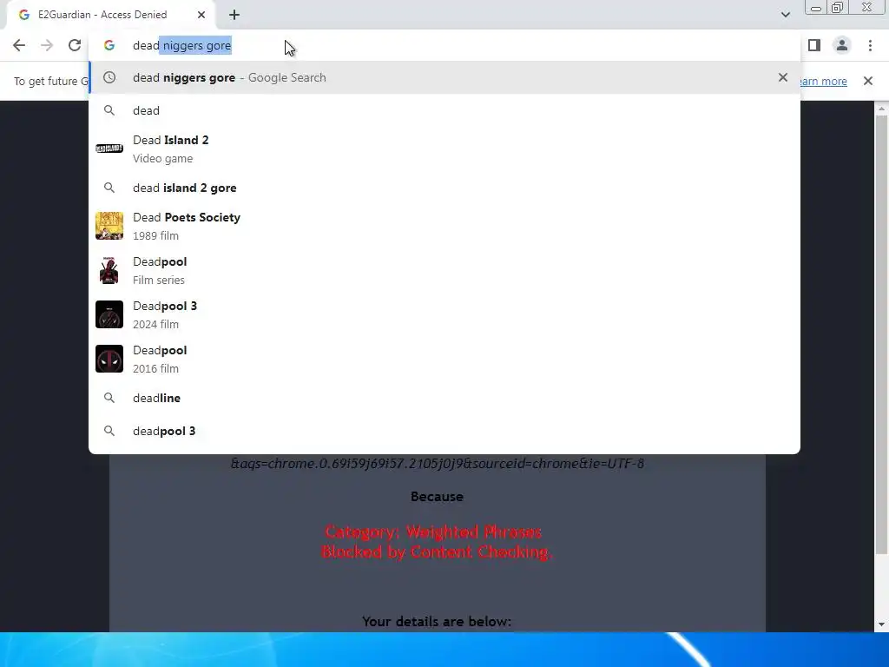Click the vertical scrollbar thumb

tap(881, 334)
